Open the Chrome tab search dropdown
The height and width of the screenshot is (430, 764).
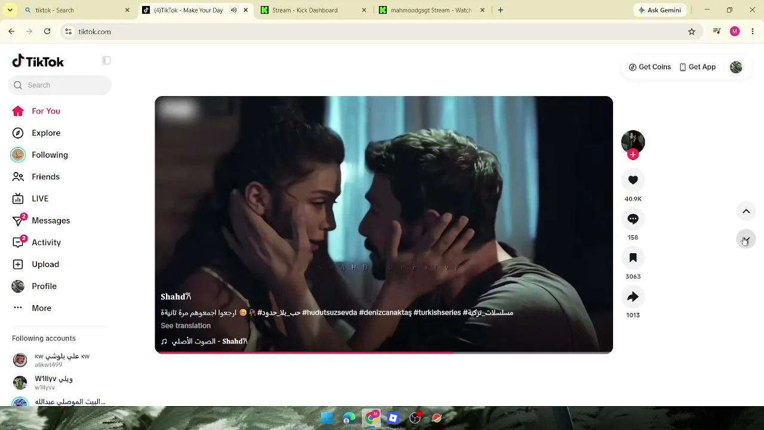coord(10,10)
